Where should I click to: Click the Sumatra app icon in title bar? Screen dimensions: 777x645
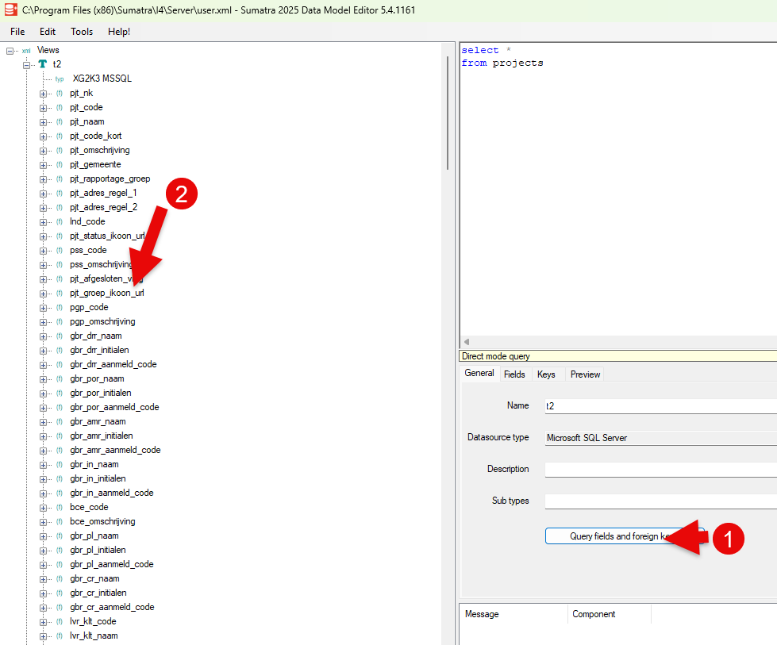point(10,10)
